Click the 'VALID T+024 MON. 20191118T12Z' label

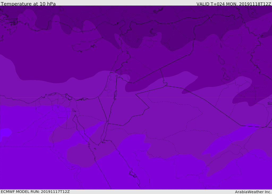pos(234,4)
